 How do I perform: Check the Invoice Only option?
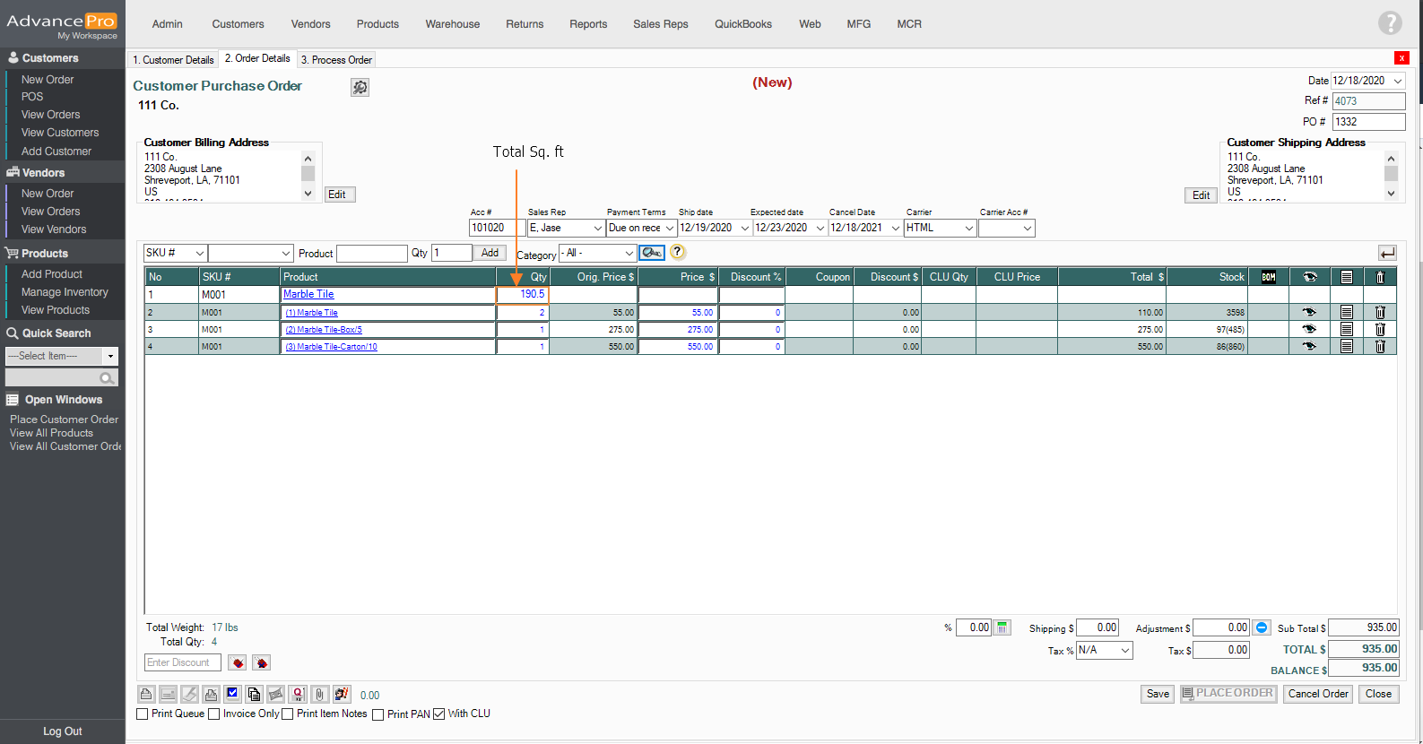tap(214, 714)
